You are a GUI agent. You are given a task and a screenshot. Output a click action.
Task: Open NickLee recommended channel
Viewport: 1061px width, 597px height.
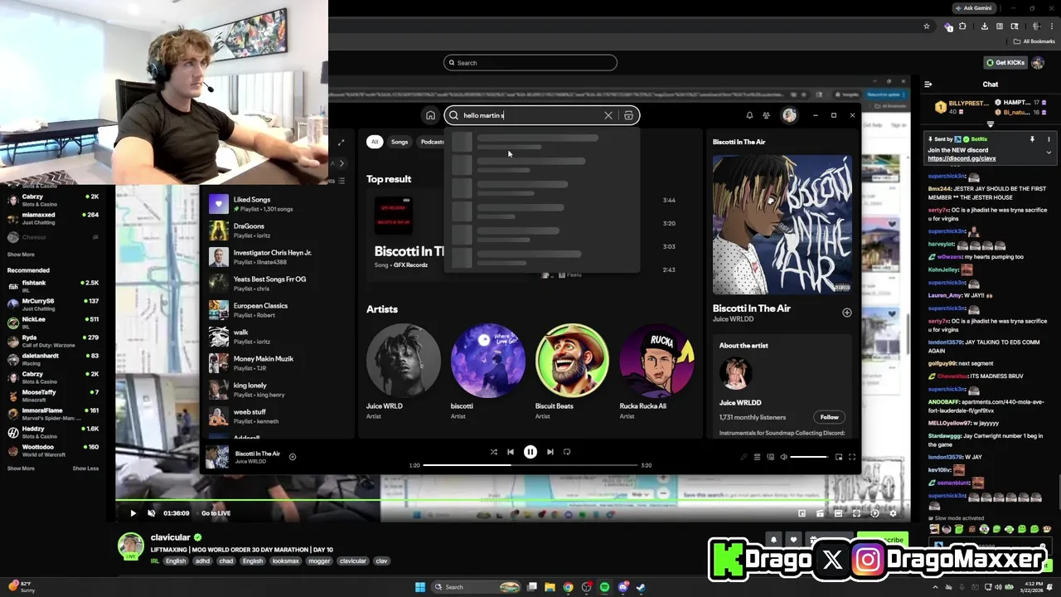pyautogui.click(x=52, y=323)
